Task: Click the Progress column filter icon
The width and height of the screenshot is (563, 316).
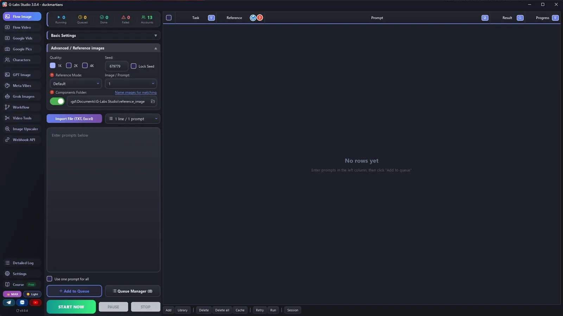Action: (555, 18)
